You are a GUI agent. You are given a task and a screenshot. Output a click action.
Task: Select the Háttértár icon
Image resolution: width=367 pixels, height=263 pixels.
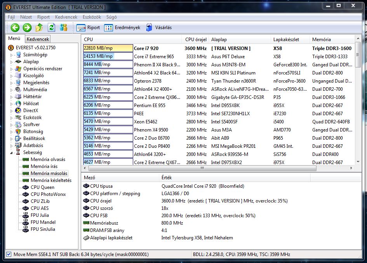coord(18,97)
